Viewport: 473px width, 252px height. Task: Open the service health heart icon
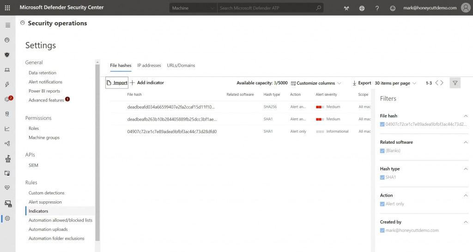click(x=7, y=188)
